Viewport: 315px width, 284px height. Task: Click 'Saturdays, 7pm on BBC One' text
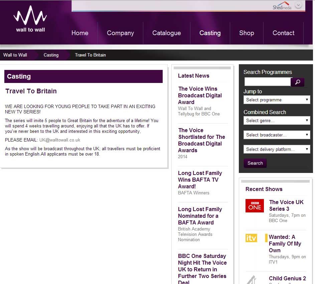point(287,218)
